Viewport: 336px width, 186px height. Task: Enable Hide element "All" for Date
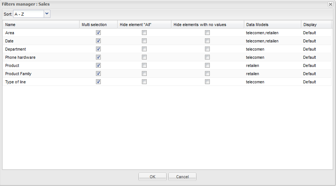tap(144, 41)
